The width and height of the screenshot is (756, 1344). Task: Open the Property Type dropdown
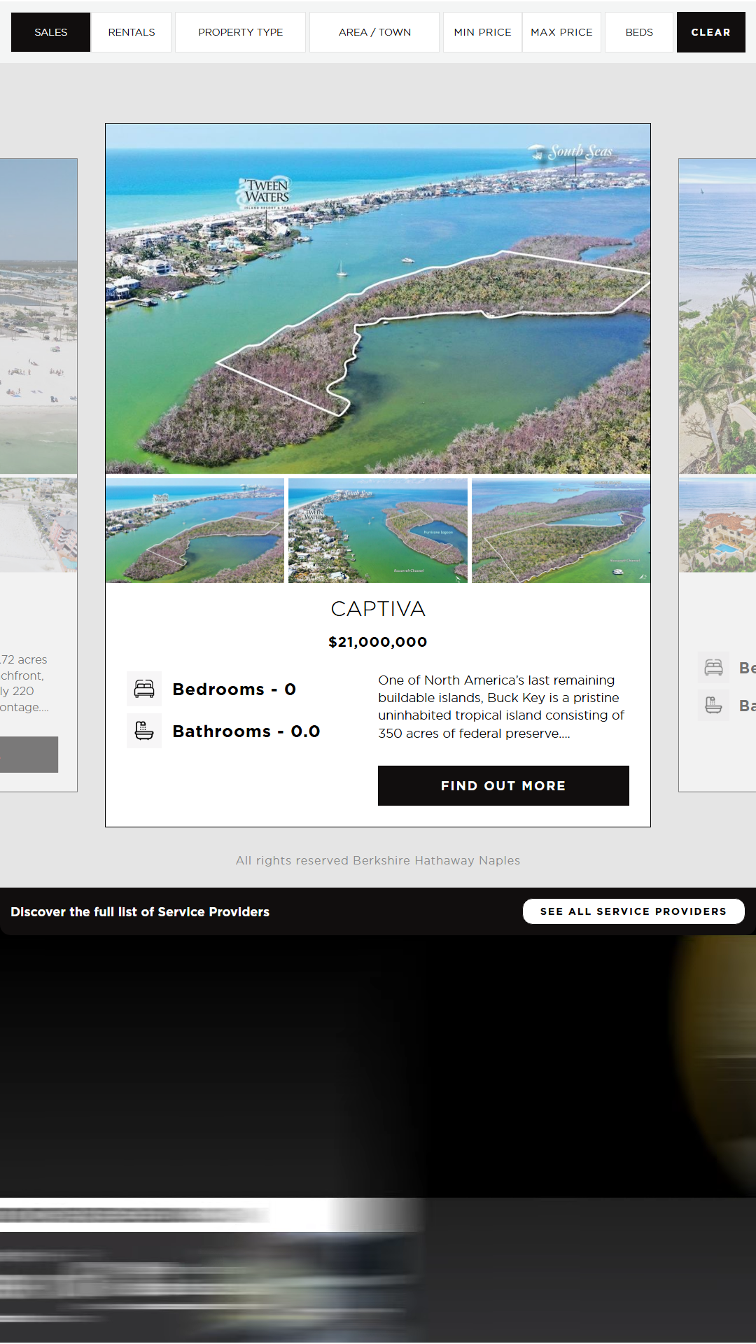240,32
